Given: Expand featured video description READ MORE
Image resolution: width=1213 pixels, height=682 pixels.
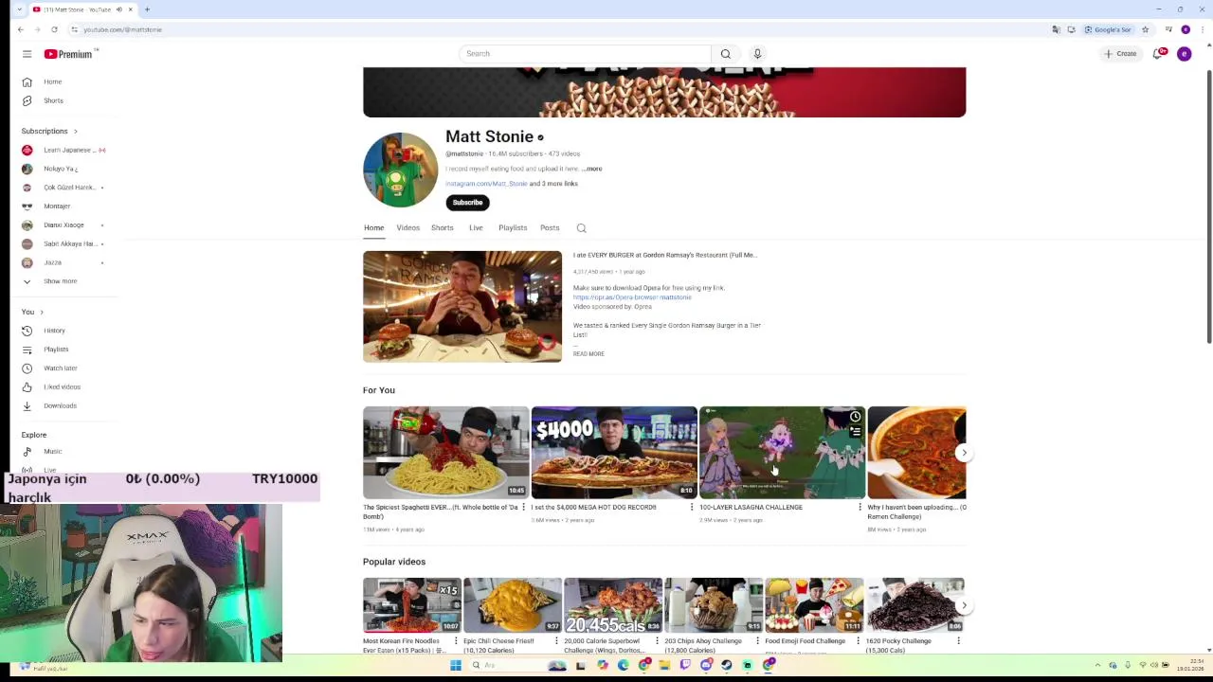Looking at the screenshot, I should pyautogui.click(x=588, y=354).
